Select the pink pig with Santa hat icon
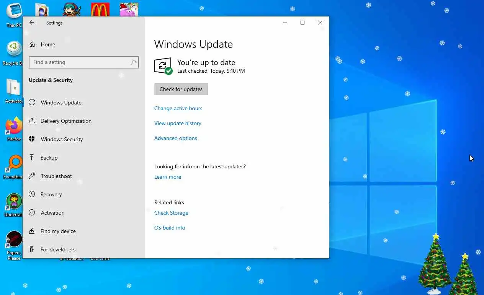This screenshot has width=484, height=295. point(129,10)
